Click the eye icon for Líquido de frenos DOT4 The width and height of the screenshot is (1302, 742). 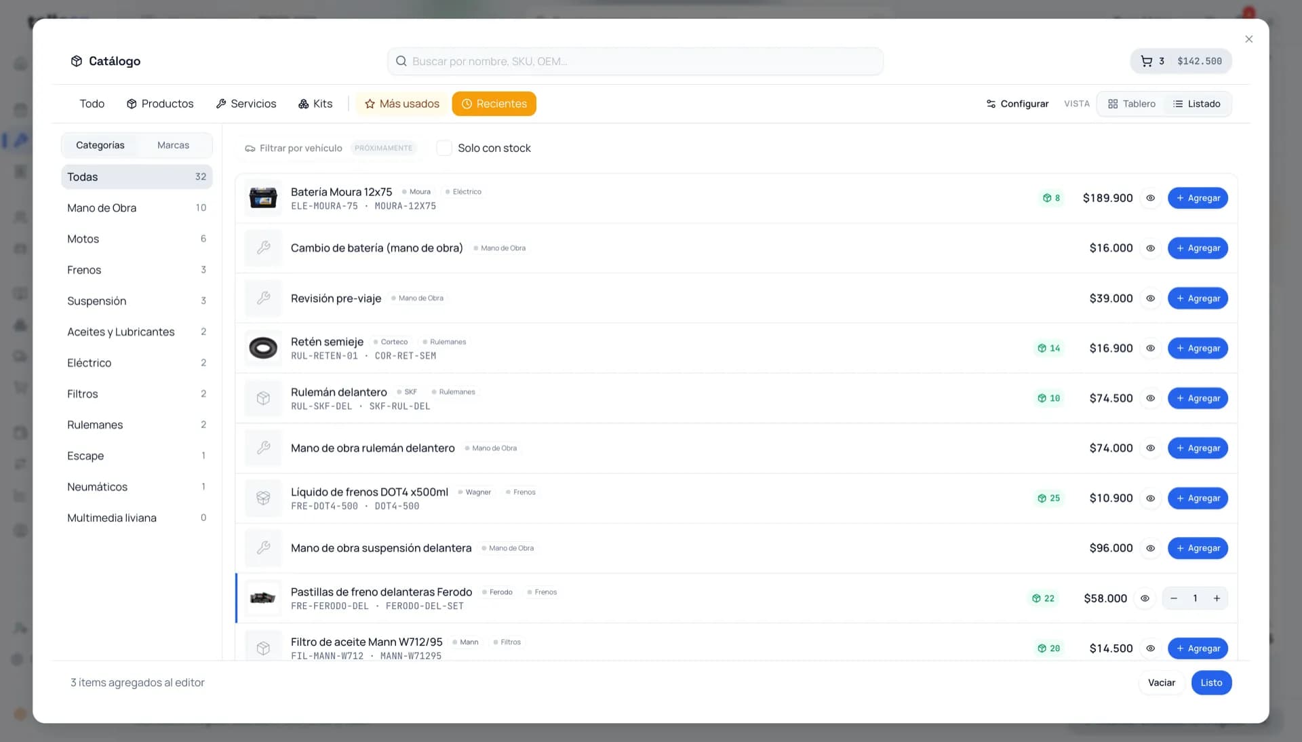(x=1151, y=498)
